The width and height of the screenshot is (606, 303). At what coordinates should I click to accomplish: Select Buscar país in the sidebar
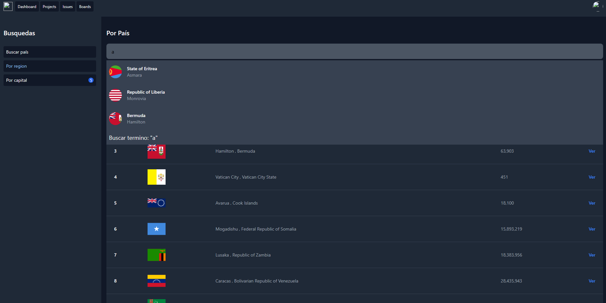pyautogui.click(x=50, y=52)
